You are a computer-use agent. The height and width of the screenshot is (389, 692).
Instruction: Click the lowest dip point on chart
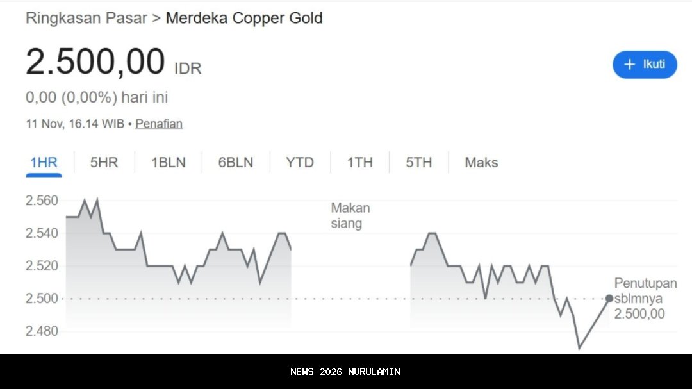pos(579,348)
